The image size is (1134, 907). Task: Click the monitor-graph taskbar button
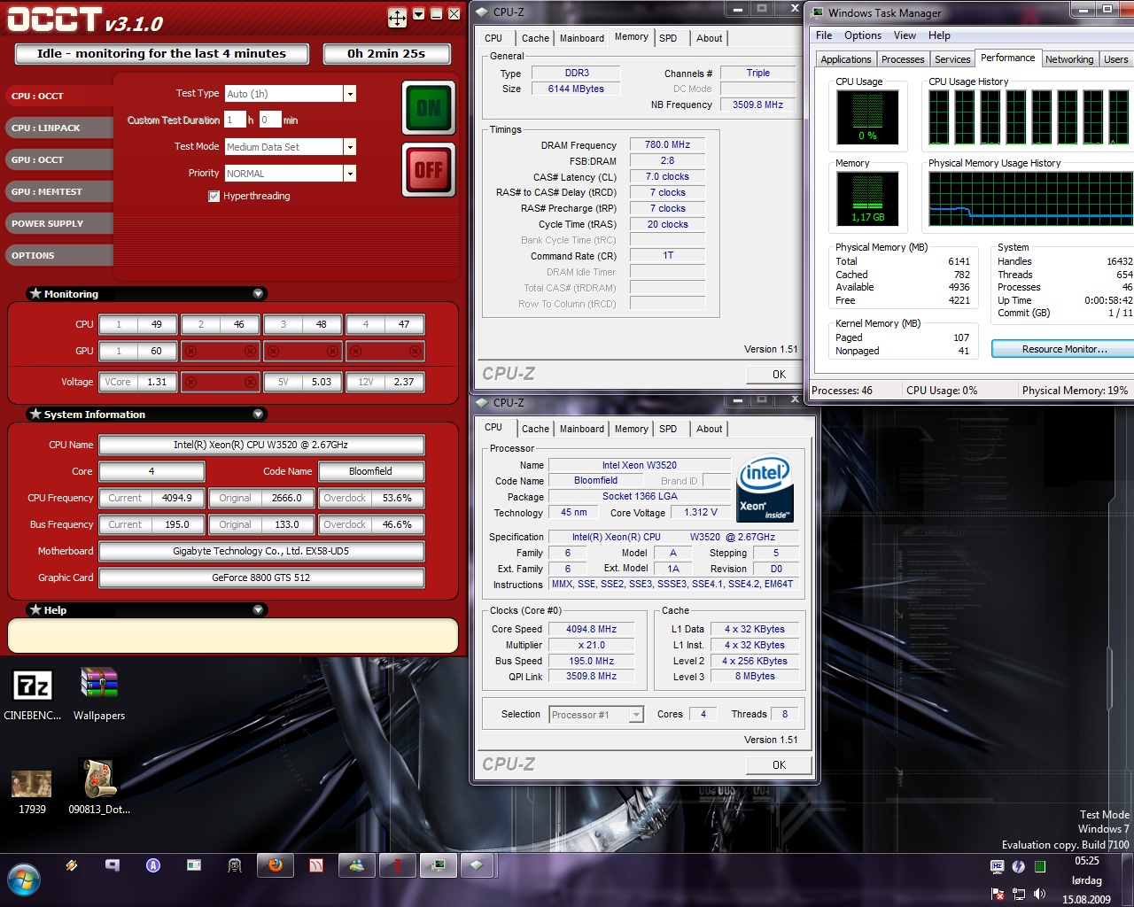pos(439,865)
